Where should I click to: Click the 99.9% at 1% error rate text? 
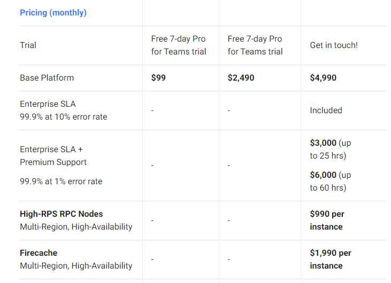pyautogui.click(x=61, y=182)
